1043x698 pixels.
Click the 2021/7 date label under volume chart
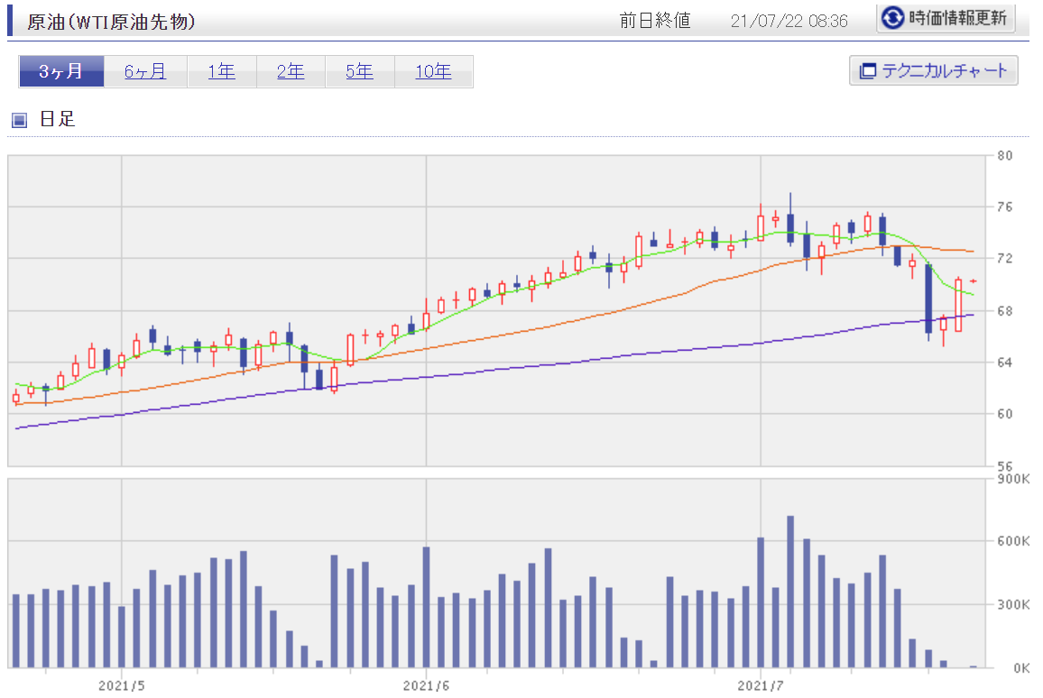[761, 685]
